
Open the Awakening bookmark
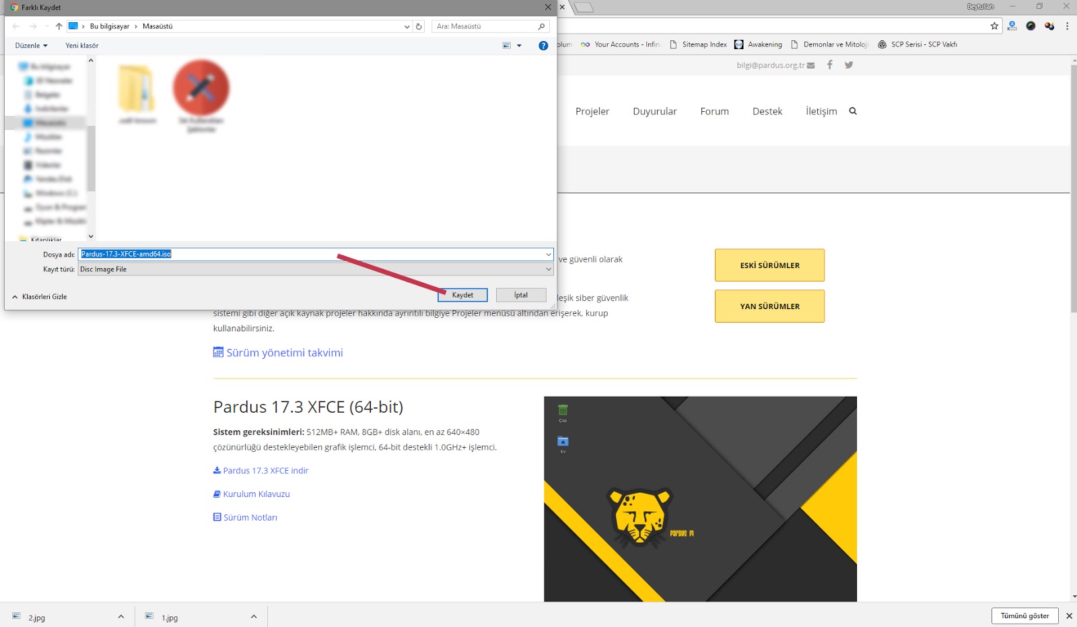[758, 44]
